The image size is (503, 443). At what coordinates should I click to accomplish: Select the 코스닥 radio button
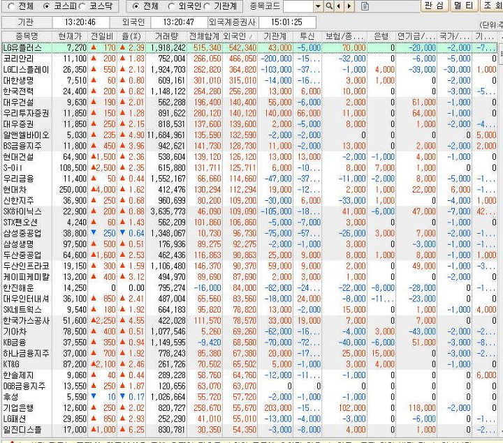(82, 6)
